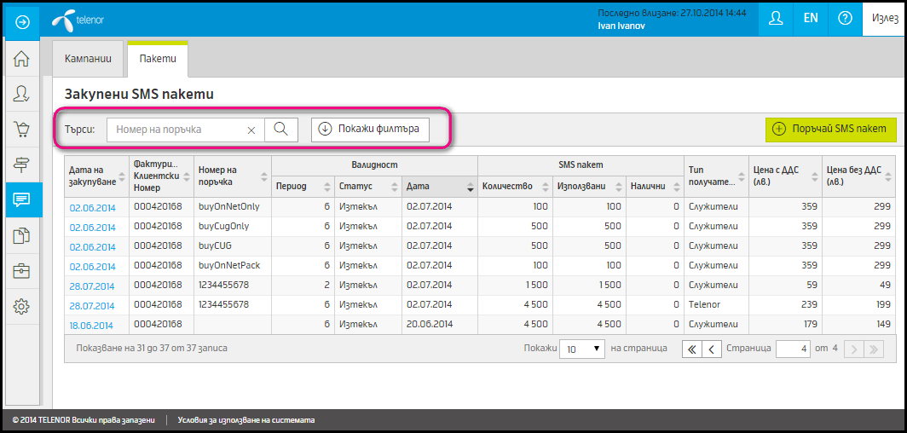The image size is (907, 433).
Task: Open the 18.06.2014 purchase date link
Action: tap(93, 325)
